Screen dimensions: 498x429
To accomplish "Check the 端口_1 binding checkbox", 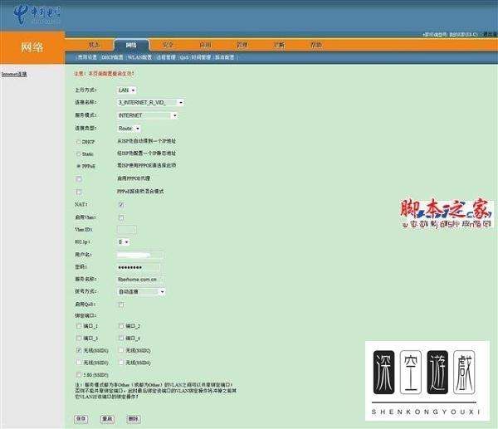I will tap(79, 326).
